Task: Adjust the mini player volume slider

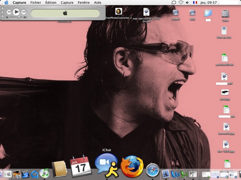Action: click(x=19, y=18)
